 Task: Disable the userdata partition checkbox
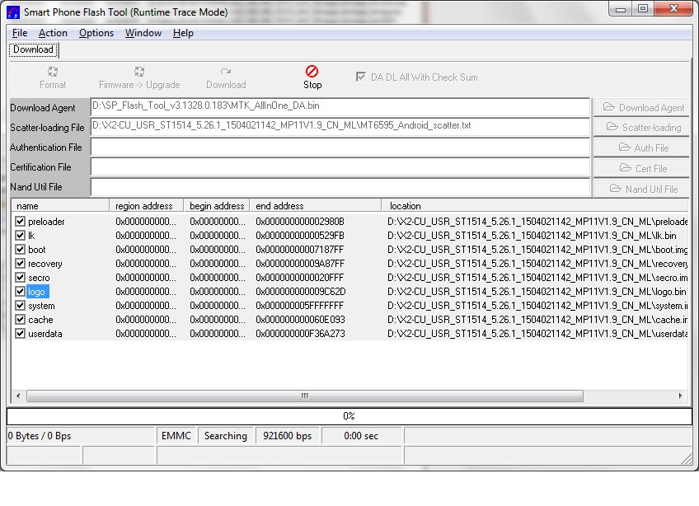[x=21, y=334]
